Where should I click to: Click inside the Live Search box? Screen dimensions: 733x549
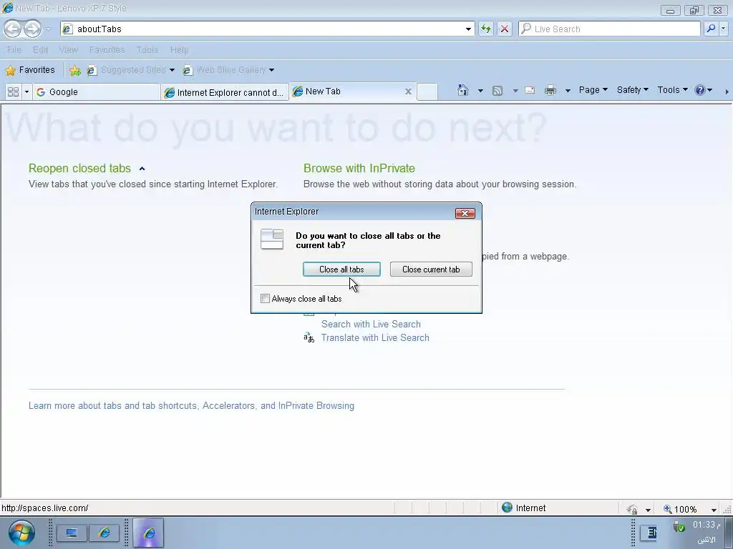(x=609, y=29)
